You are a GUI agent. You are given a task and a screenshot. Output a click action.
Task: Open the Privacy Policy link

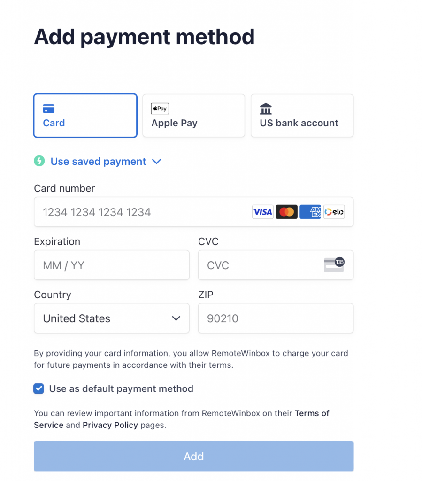110,425
